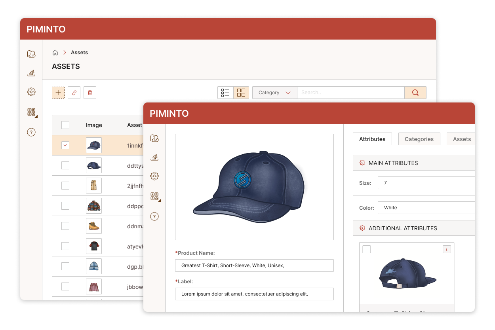Switch to list view layout icon
495x330 pixels.
[225, 93]
